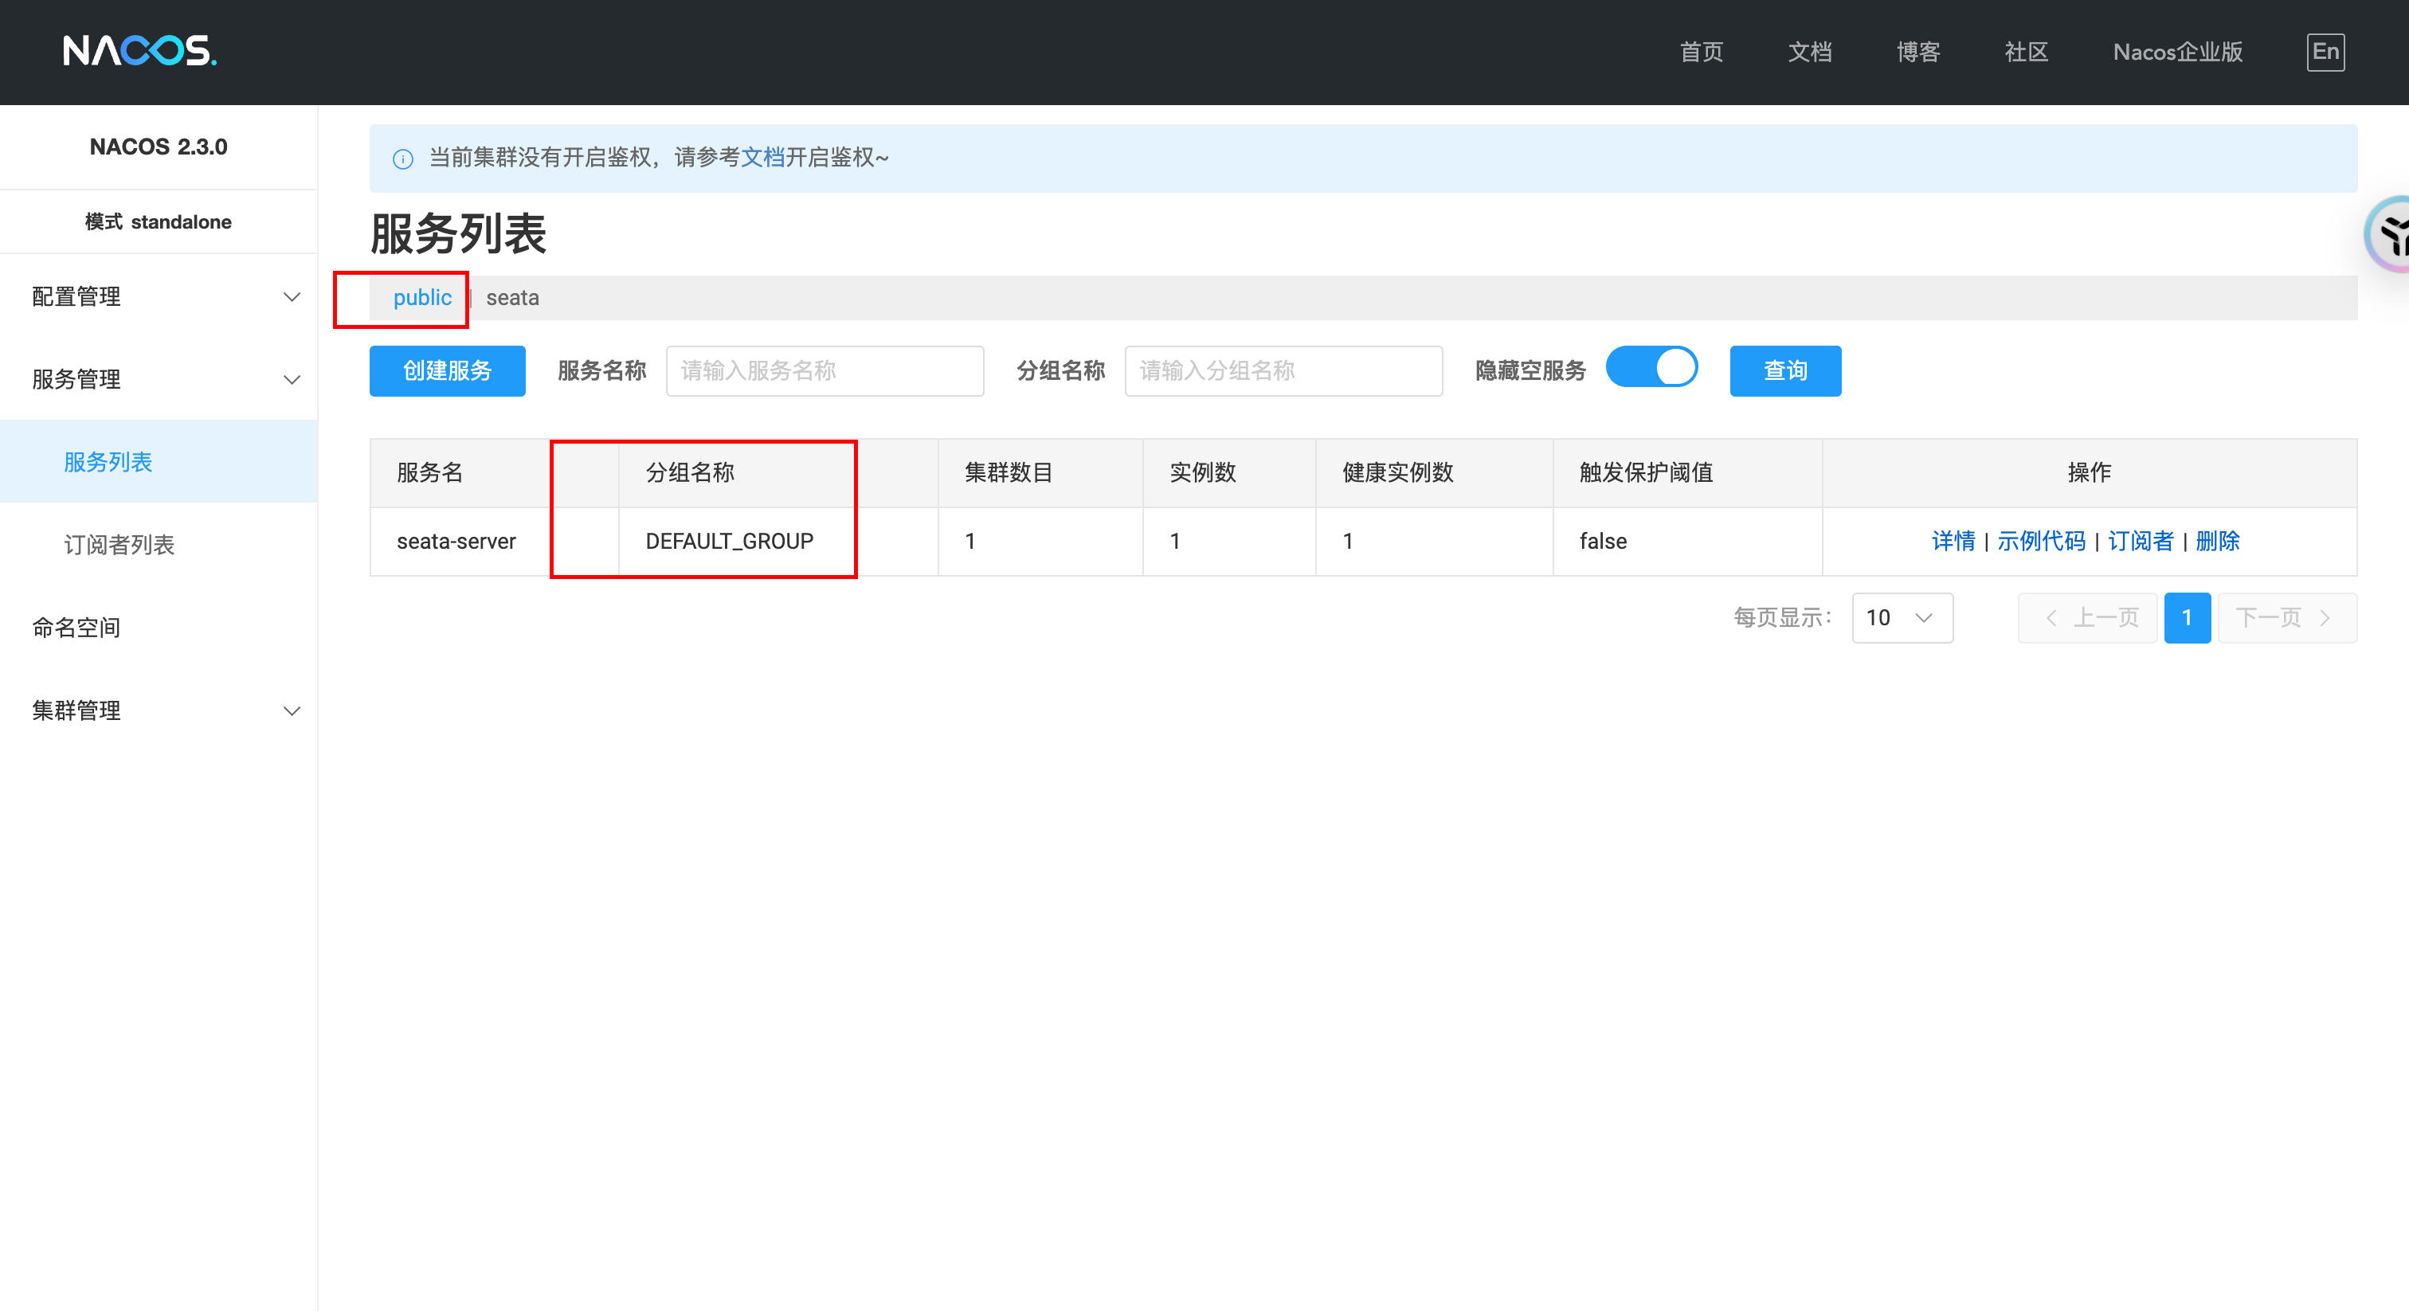Viewport: 2409px width, 1311px height.
Task: Collapse the 服务管理 menu chevron
Action: point(292,380)
